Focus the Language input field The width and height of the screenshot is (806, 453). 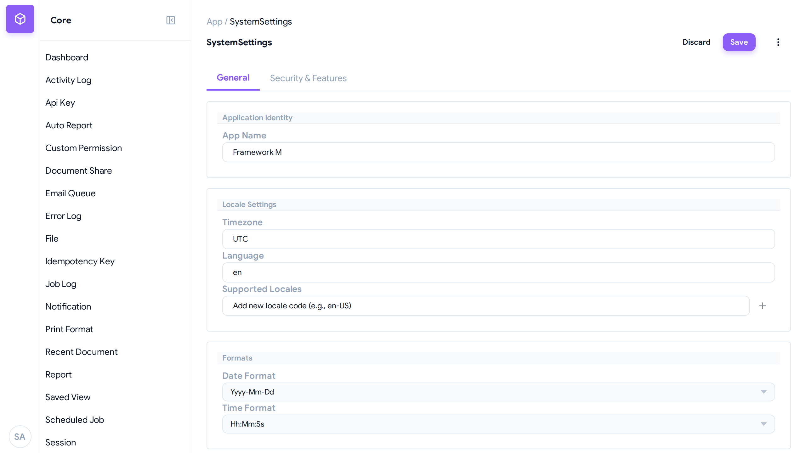[498, 272]
